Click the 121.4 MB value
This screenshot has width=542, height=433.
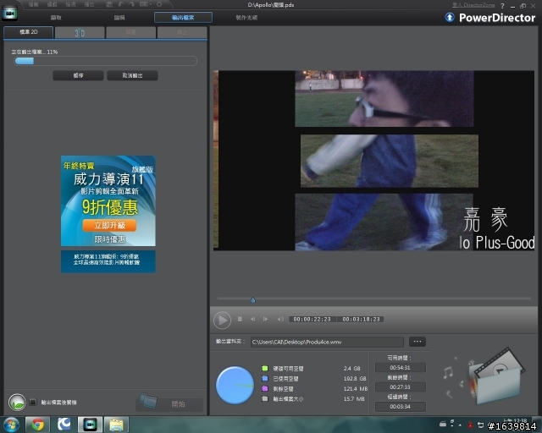tap(356, 389)
